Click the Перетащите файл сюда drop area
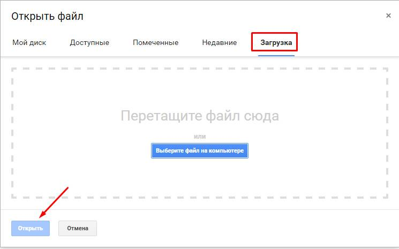 click(x=199, y=133)
